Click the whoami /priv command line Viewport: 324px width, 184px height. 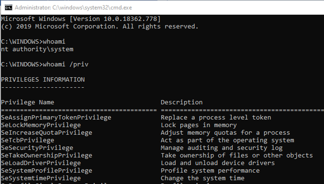45,64
